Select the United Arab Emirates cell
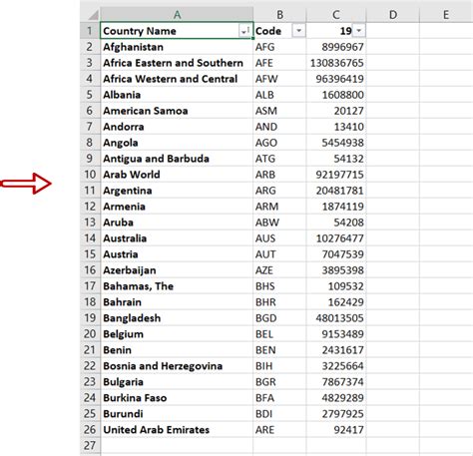 [x=177, y=430]
